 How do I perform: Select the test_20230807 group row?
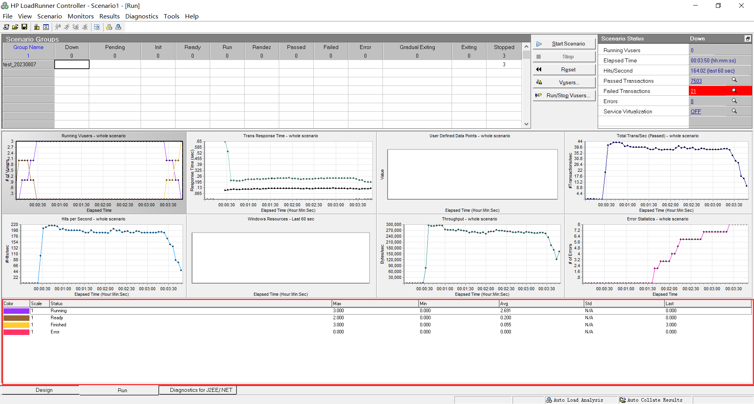pos(28,64)
